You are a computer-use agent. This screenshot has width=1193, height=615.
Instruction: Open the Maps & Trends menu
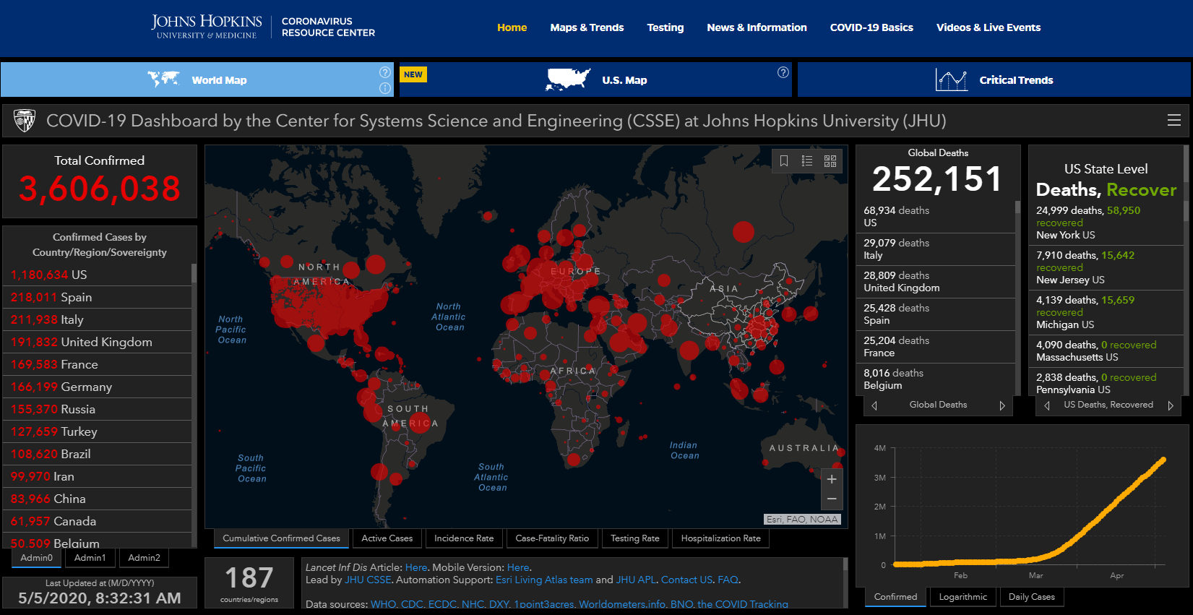click(587, 27)
